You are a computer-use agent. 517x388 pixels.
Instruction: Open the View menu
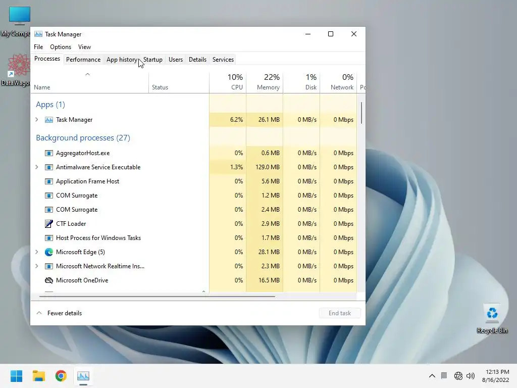tap(84, 47)
